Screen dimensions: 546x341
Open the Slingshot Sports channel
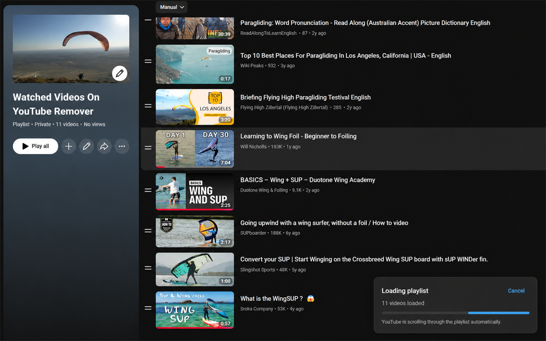click(258, 270)
